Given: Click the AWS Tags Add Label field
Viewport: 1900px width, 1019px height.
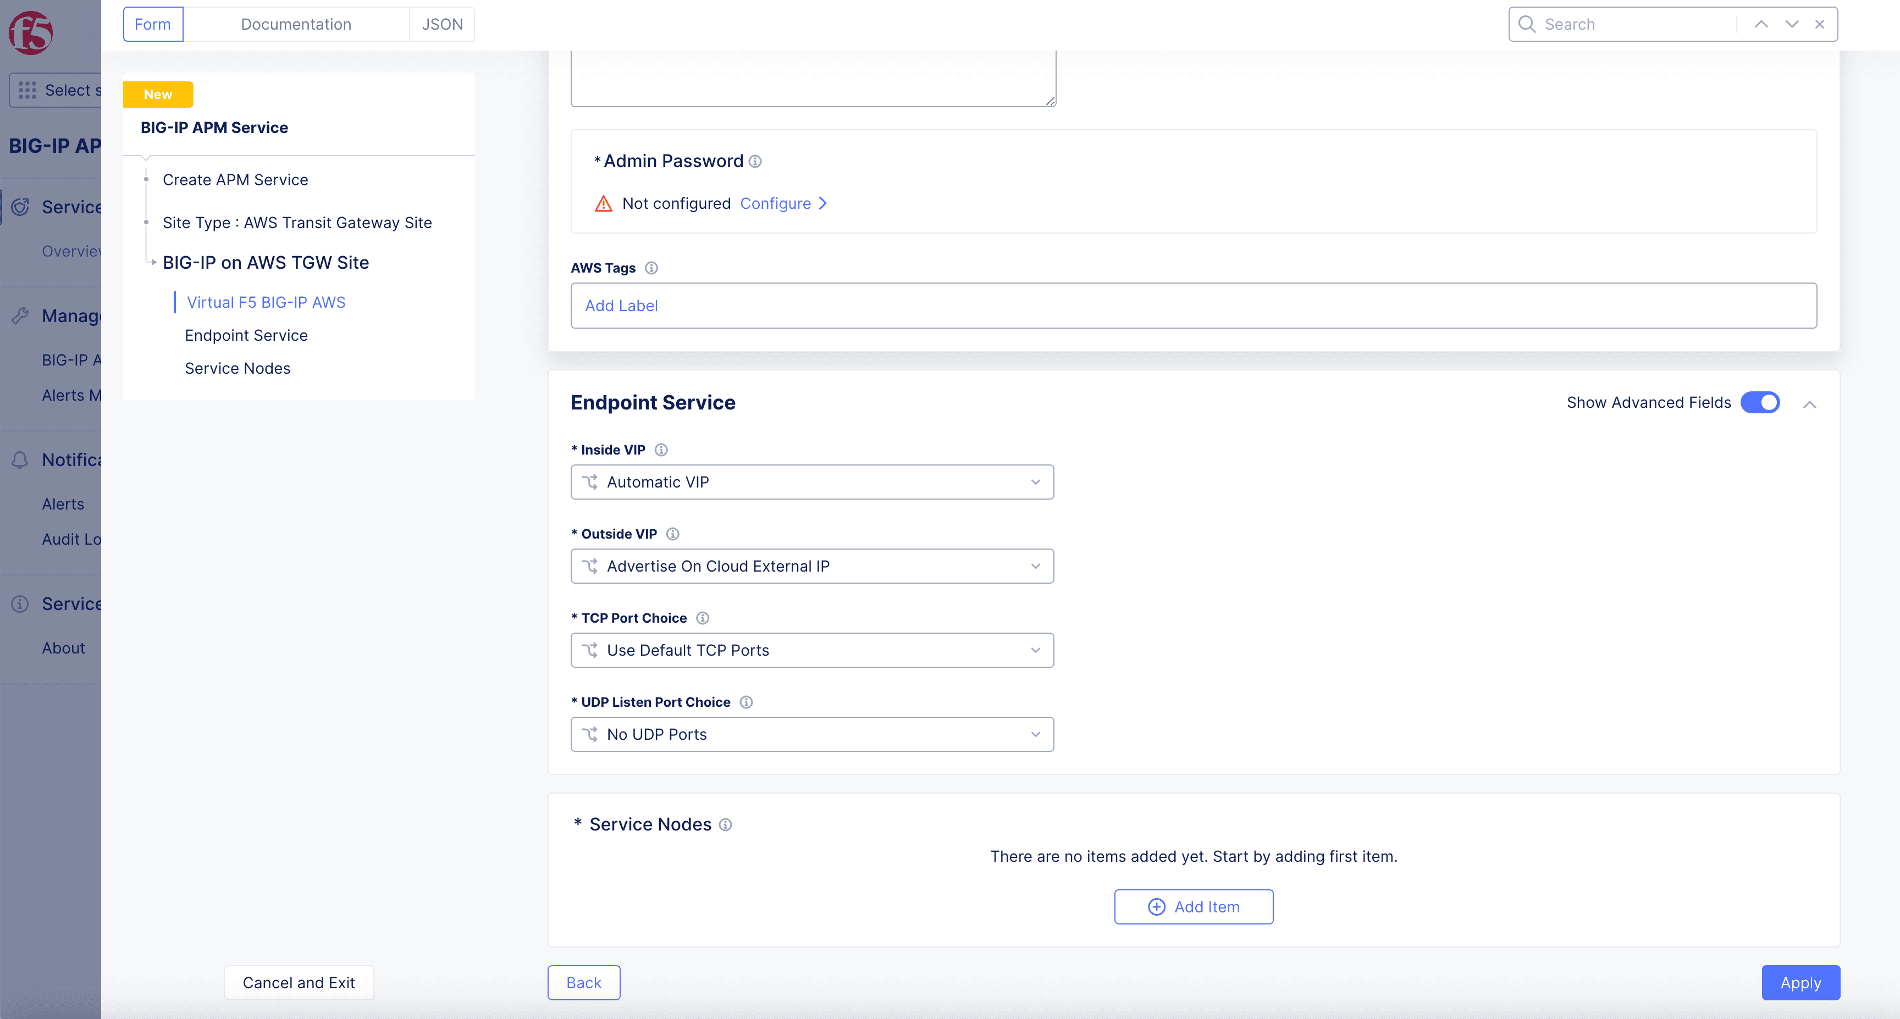Looking at the screenshot, I should (x=1194, y=306).
